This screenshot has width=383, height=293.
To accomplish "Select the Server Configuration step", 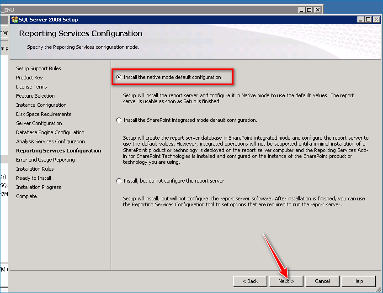I will pyautogui.click(x=39, y=123).
